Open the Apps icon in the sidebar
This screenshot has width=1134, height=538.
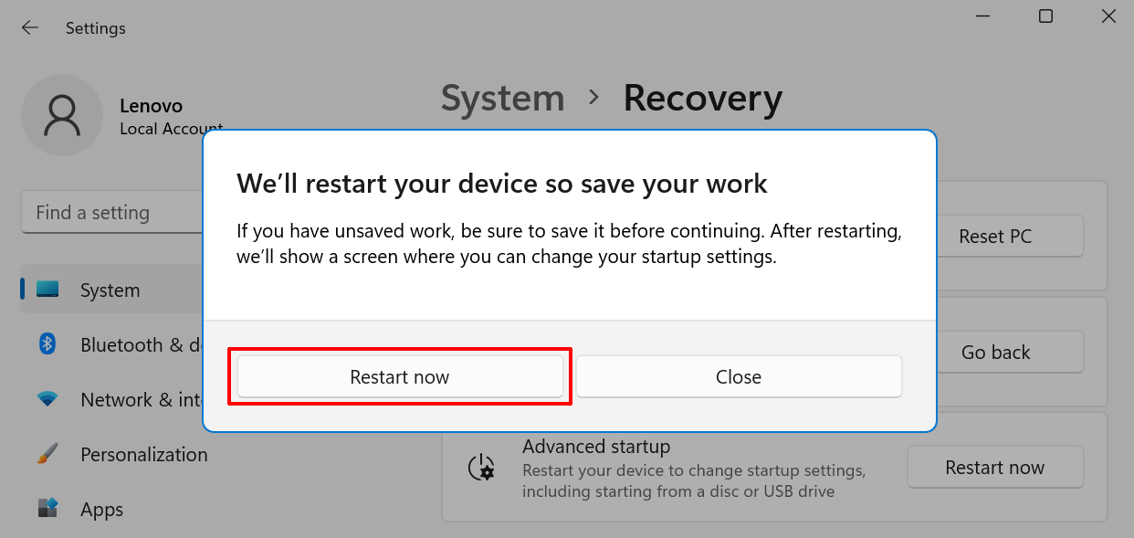coord(47,509)
